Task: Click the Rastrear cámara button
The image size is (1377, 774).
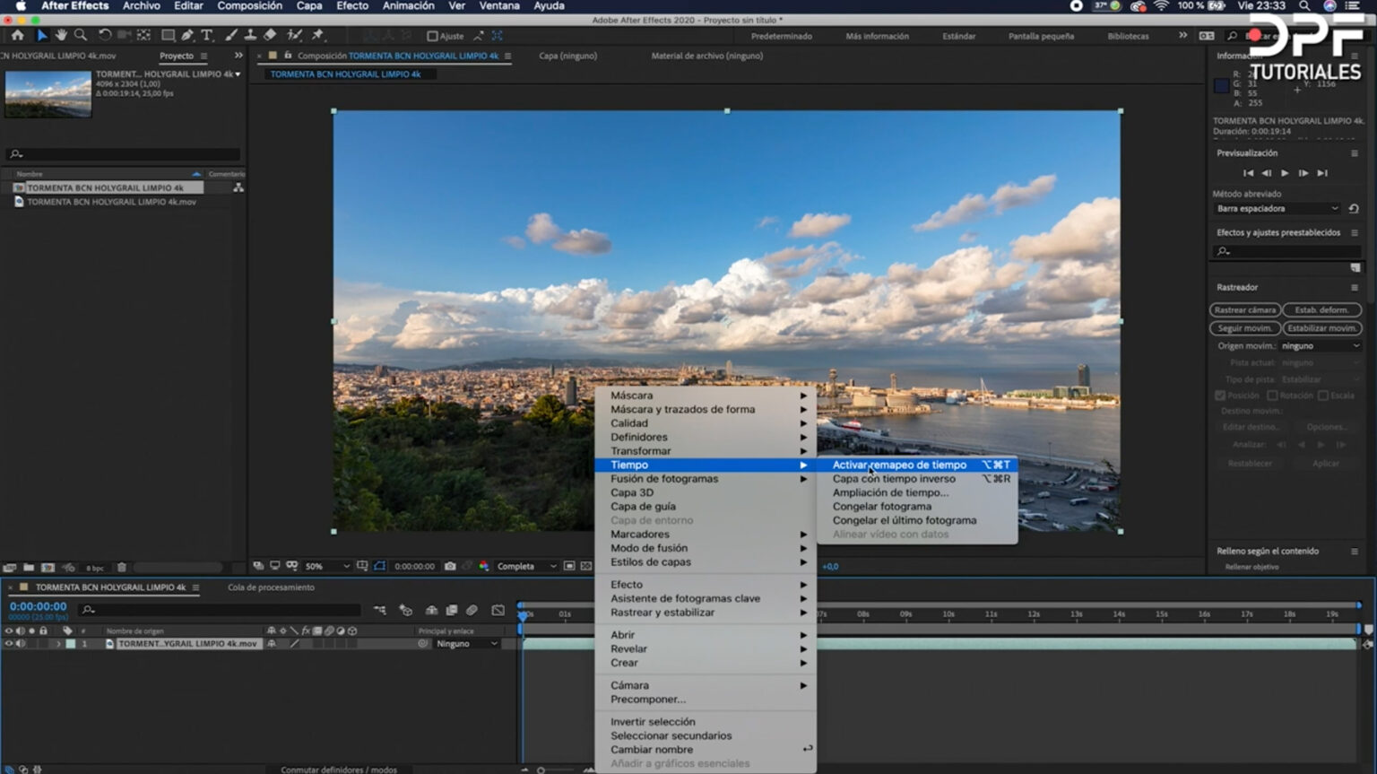Action: (x=1244, y=310)
